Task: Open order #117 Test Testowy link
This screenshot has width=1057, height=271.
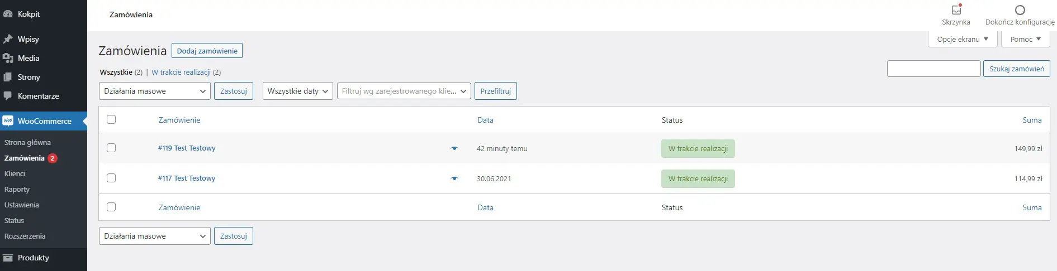Action: tap(187, 178)
